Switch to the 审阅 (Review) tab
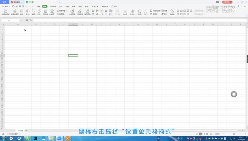The width and height of the screenshot is (248, 141). point(74,6)
